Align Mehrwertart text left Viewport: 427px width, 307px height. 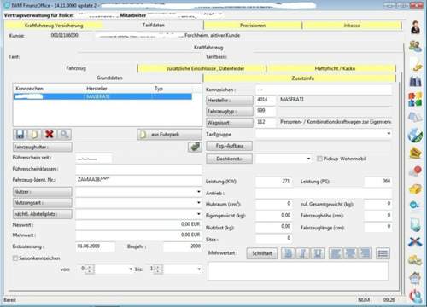click(x=336, y=253)
